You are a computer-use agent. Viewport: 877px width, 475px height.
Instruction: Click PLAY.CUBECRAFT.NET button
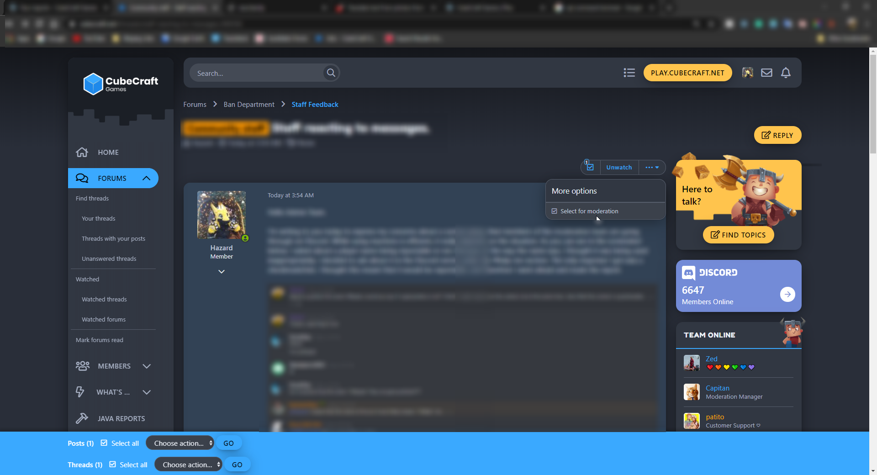687,73
